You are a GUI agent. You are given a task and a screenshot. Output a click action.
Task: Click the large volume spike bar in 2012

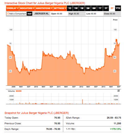[x=83, y=101]
